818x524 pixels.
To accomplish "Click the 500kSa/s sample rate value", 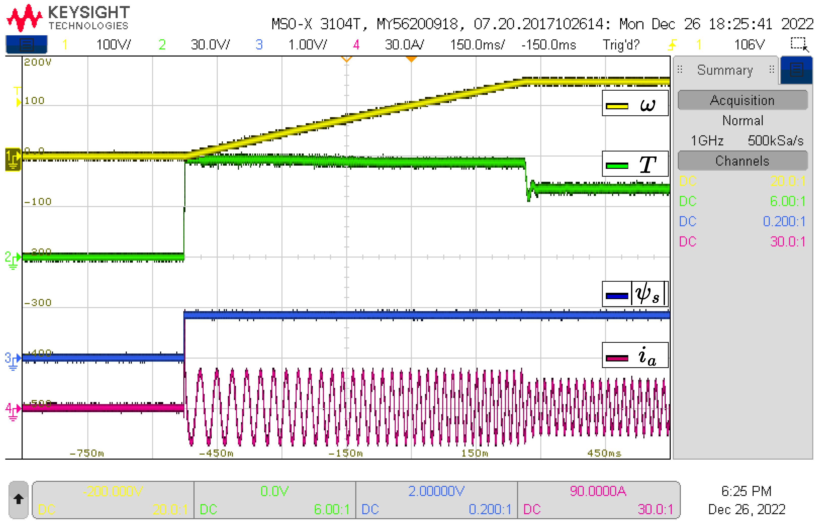I will point(775,141).
